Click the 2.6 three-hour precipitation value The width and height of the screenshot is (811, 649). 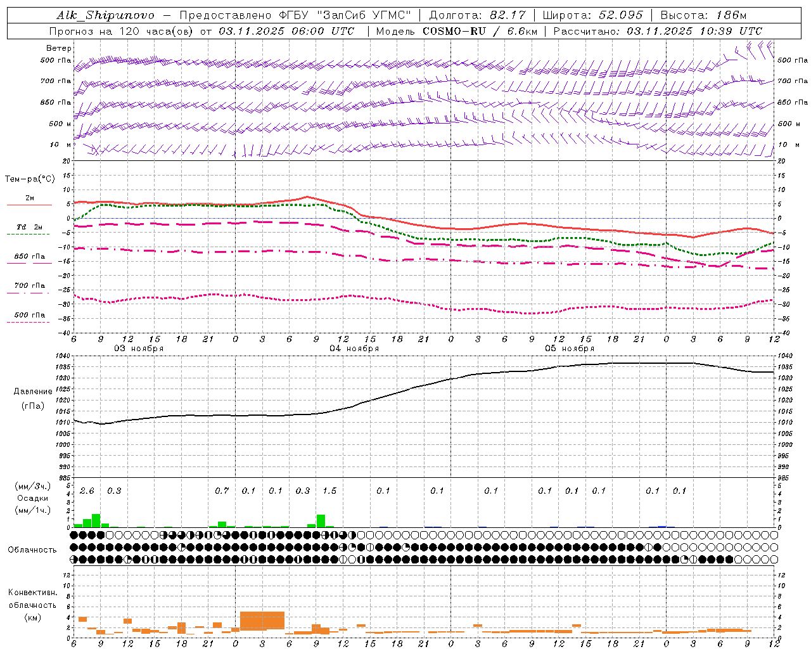(x=87, y=491)
